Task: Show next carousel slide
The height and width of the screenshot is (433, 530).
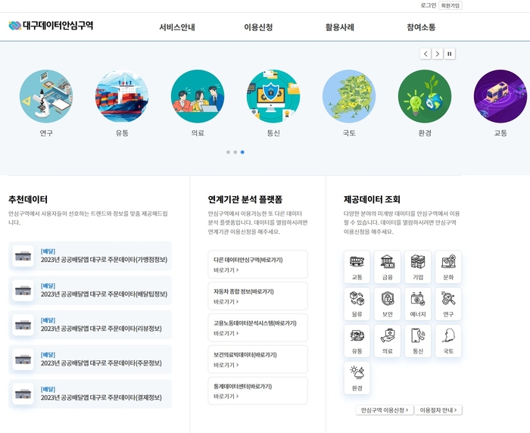Action: tap(438, 54)
